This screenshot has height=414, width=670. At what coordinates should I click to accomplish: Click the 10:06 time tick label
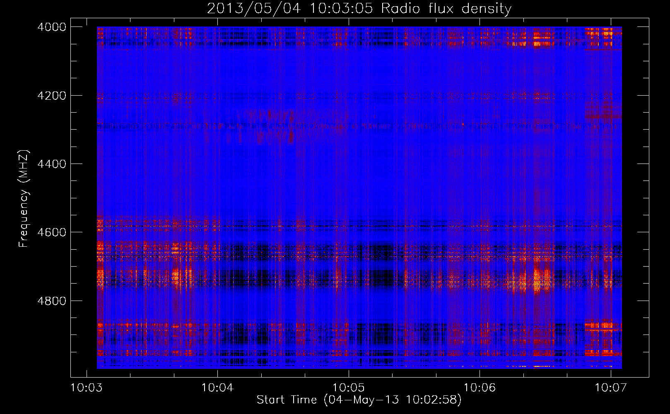pos(480,388)
